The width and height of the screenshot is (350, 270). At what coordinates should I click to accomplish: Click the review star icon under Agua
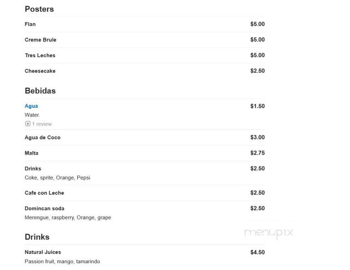28,123
